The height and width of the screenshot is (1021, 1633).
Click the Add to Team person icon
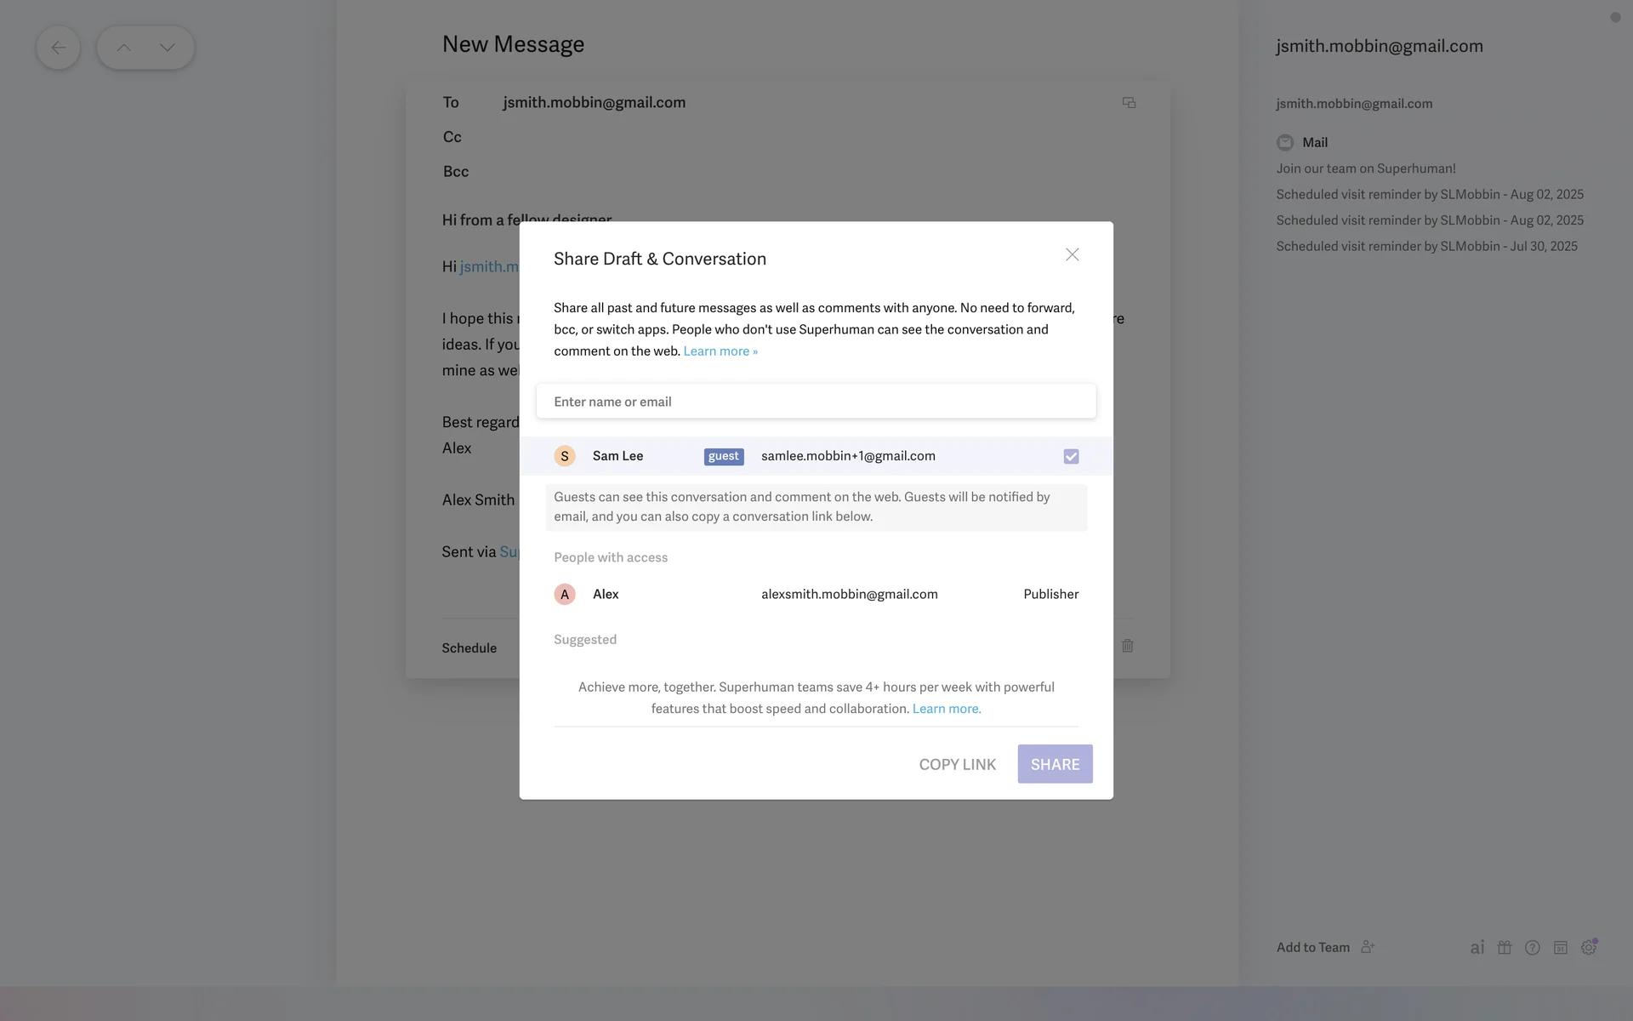[x=1368, y=947]
